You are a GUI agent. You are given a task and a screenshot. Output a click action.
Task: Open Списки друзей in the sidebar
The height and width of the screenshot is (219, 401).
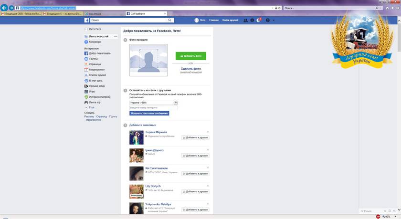tap(95, 75)
